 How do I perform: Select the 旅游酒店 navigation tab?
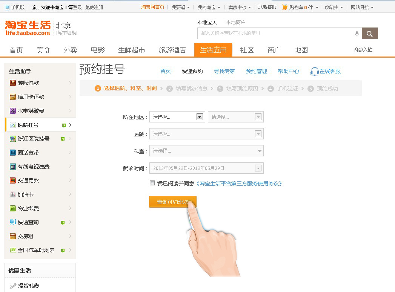pyautogui.click(x=172, y=50)
